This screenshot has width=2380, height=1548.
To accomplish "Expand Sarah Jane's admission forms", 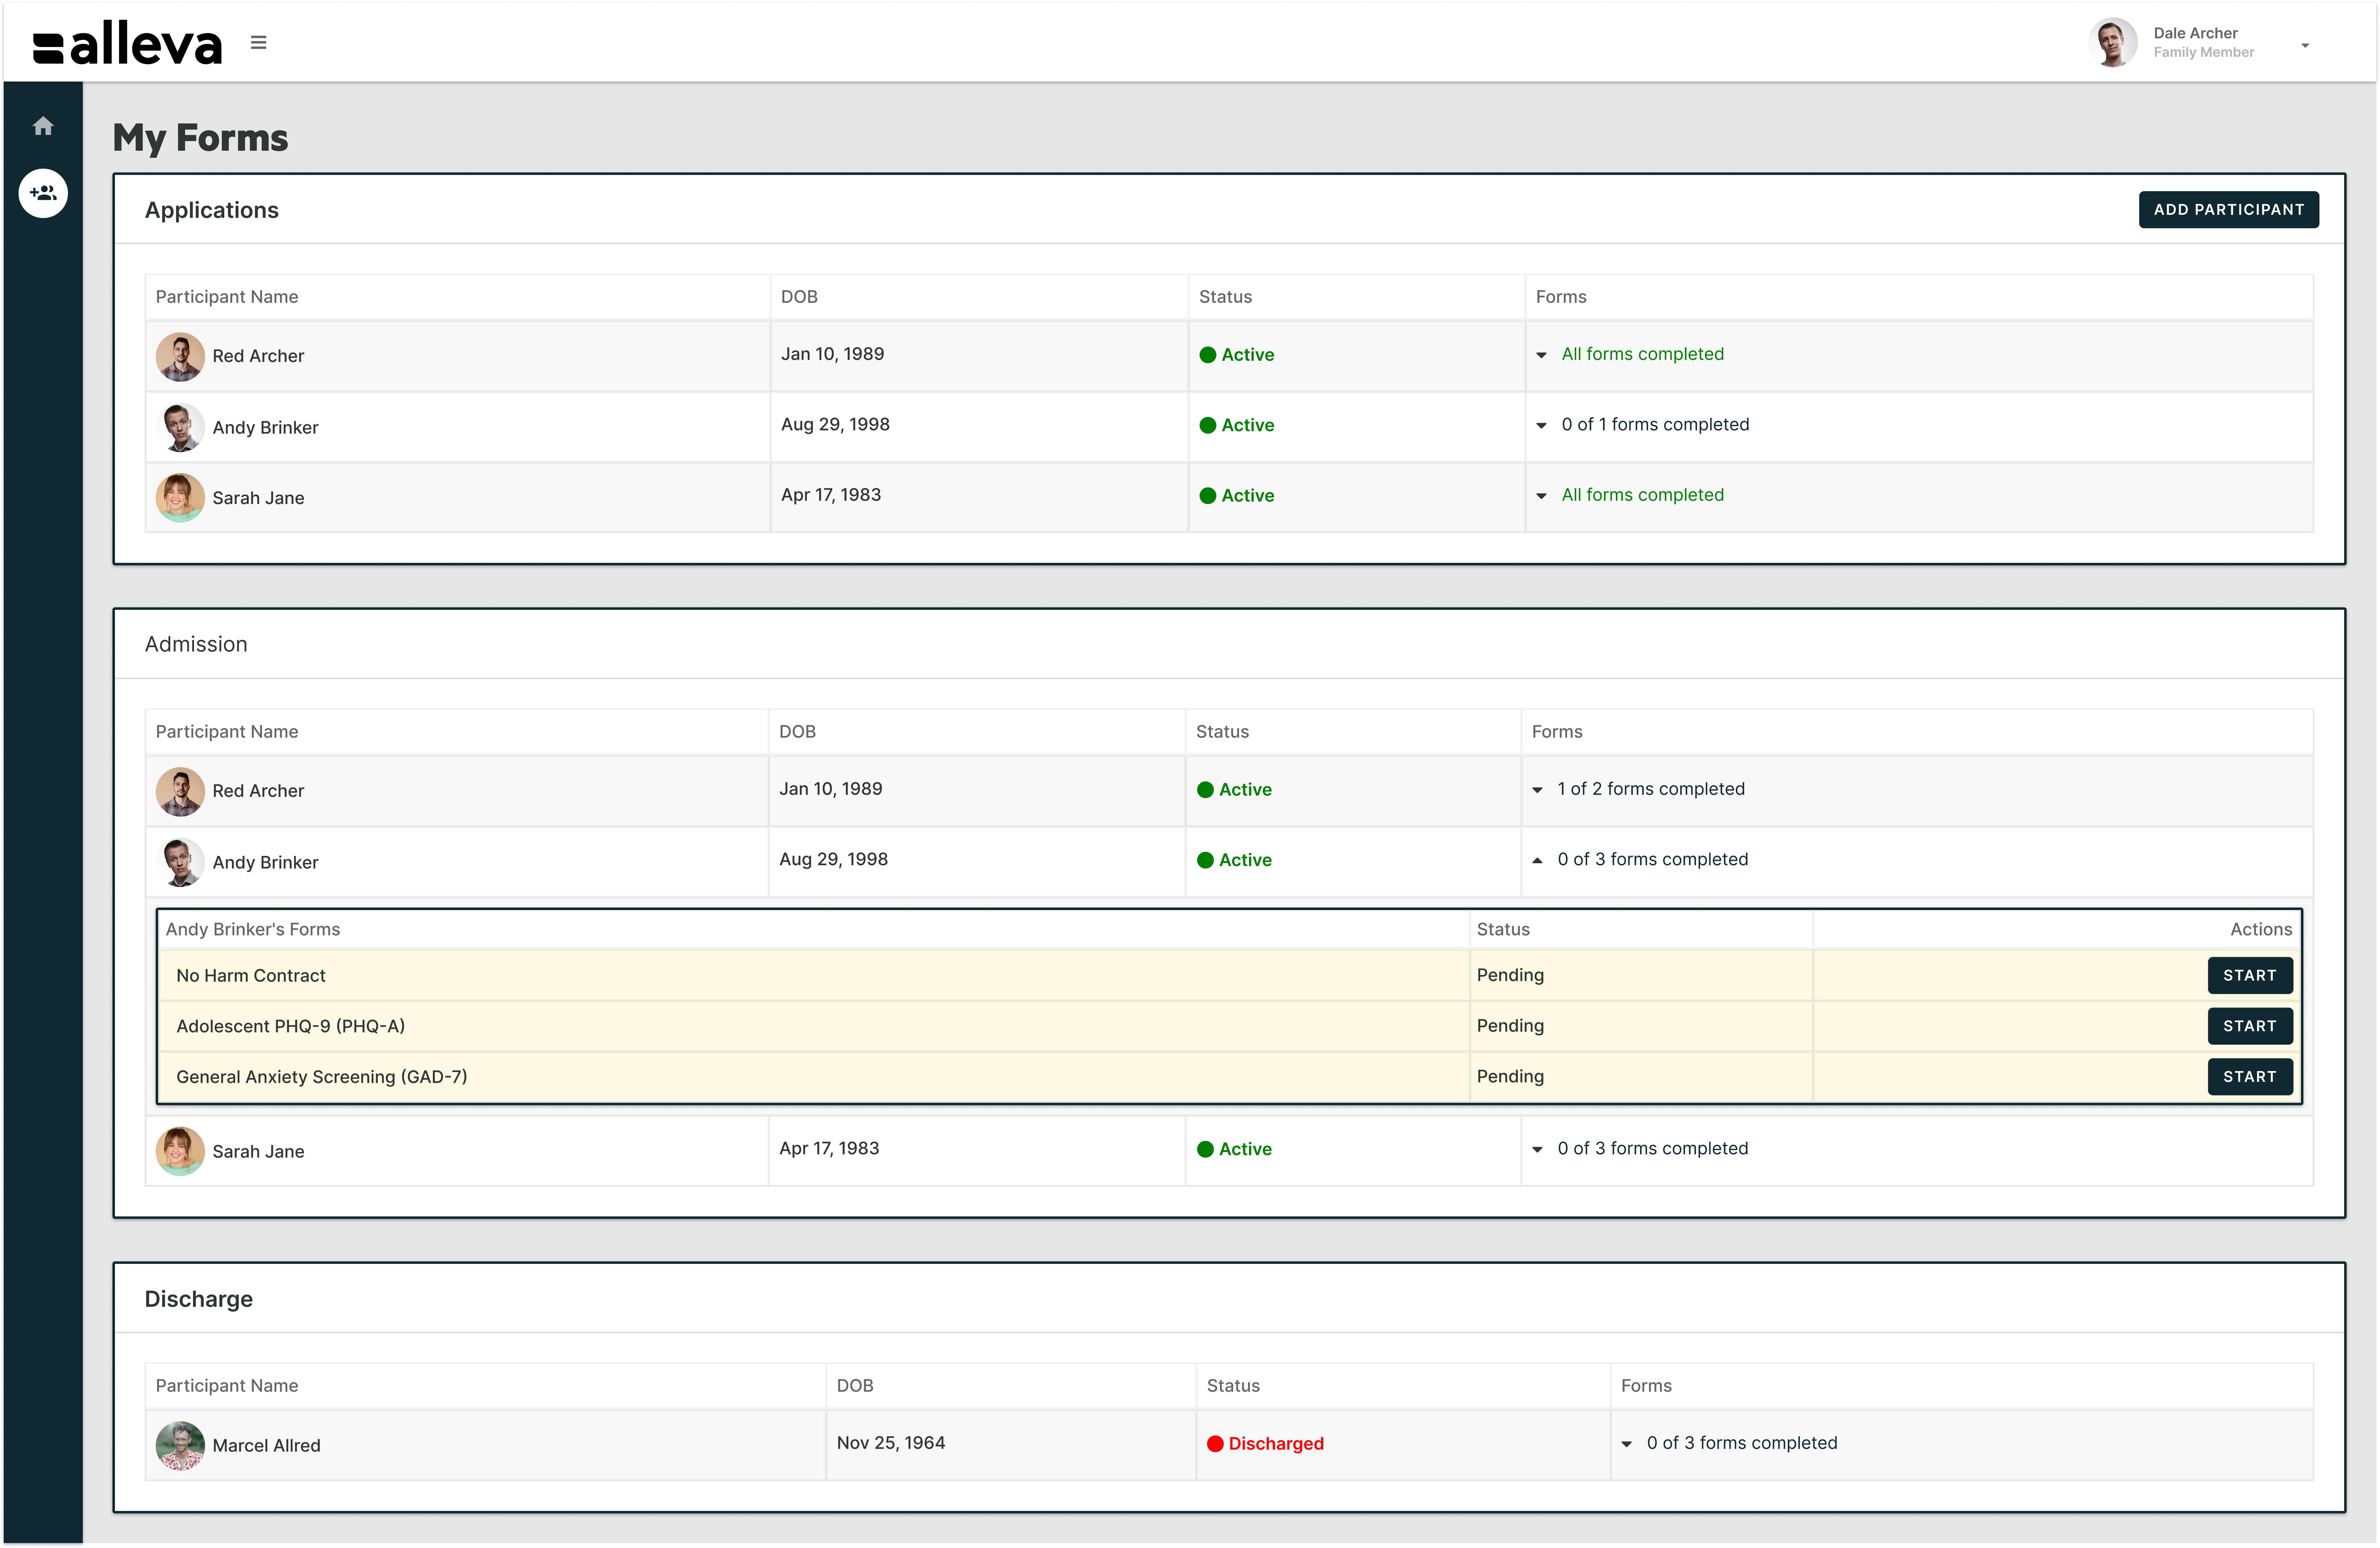I will [1537, 1149].
